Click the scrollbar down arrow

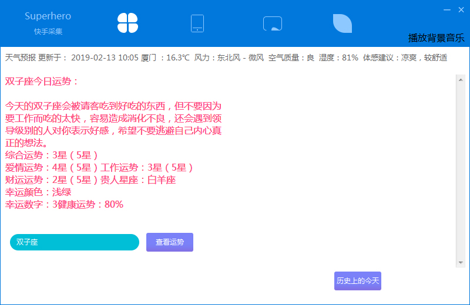click(461, 262)
